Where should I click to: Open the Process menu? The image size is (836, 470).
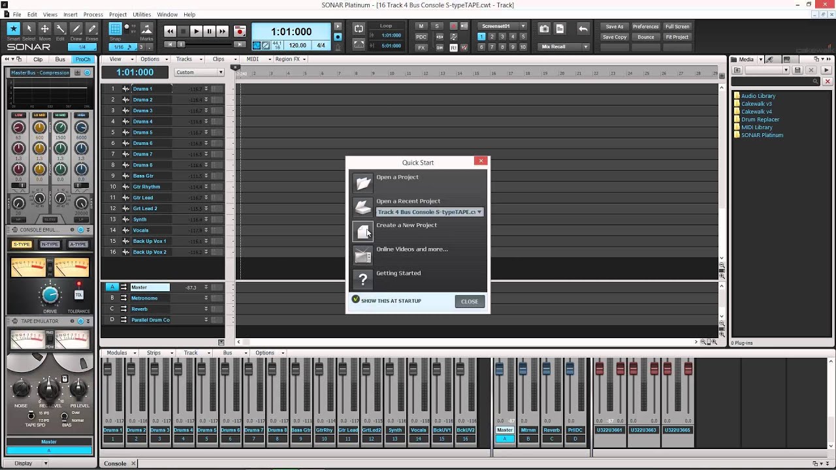pyautogui.click(x=93, y=14)
